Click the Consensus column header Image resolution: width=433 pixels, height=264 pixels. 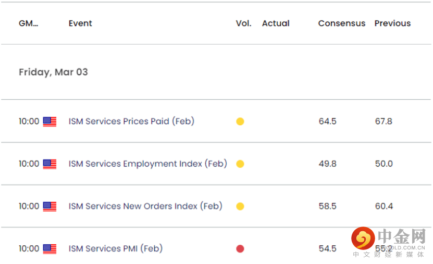coord(342,23)
